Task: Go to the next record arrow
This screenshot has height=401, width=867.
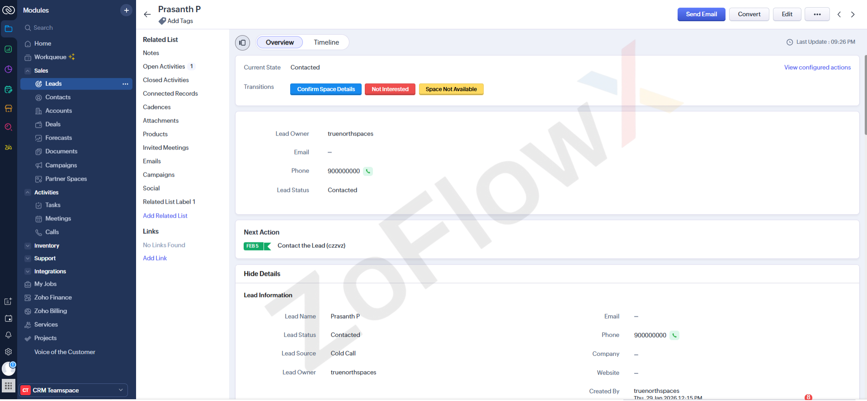Action: coord(853,14)
